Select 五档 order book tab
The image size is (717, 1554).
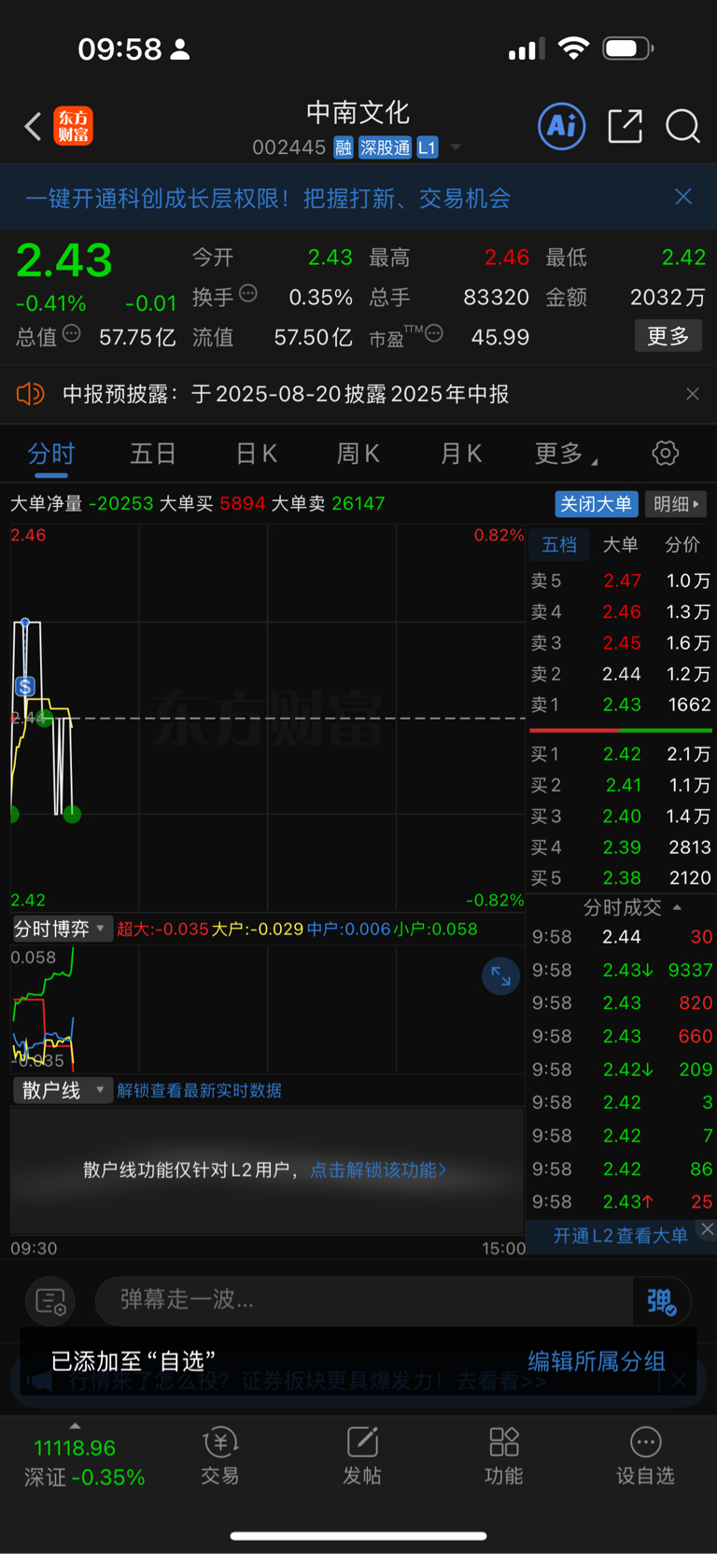559,544
